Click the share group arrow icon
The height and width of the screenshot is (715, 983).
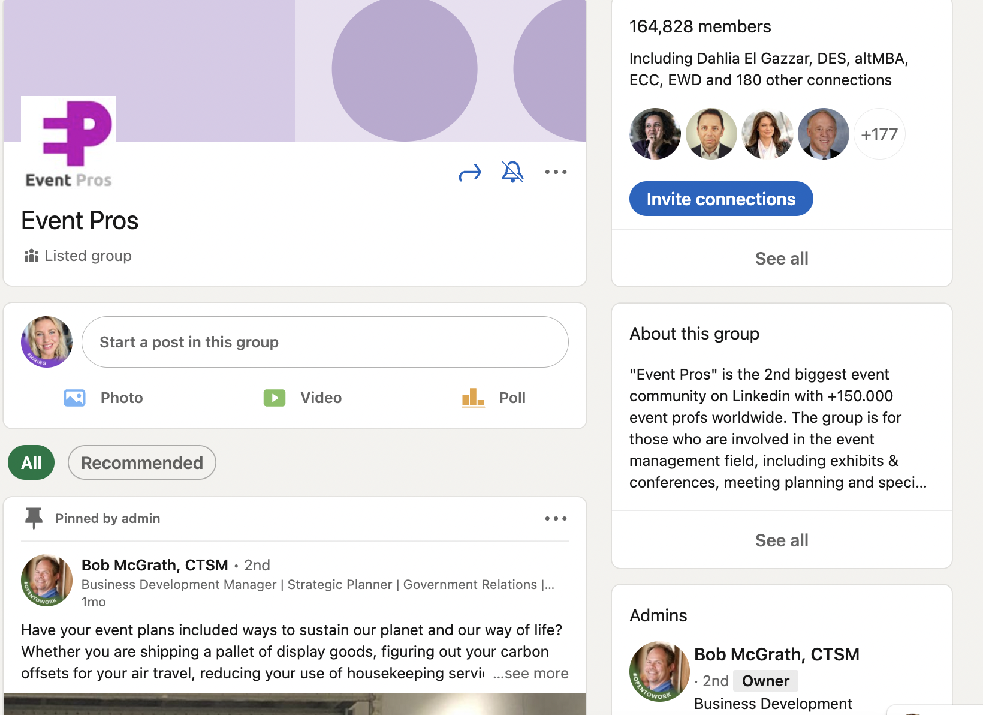(x=470, y=173)
